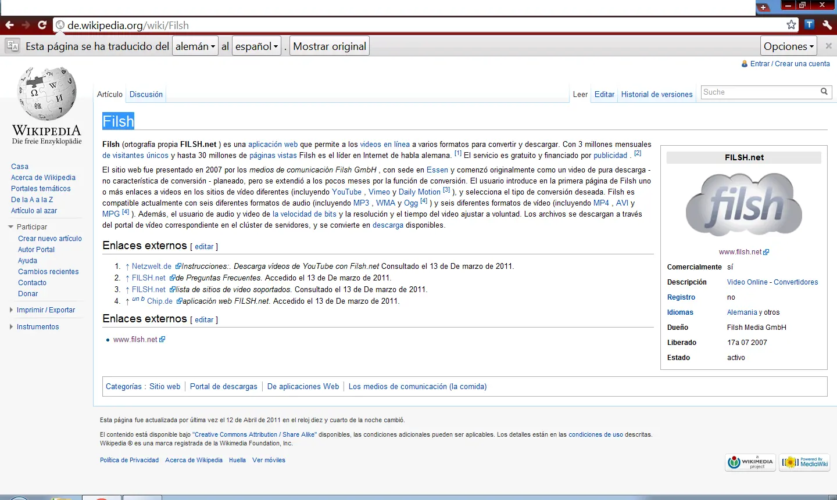Click the external link icon after Netzwelt.de
The width and height of the screenshot is (837, 500).
point(178,267)
